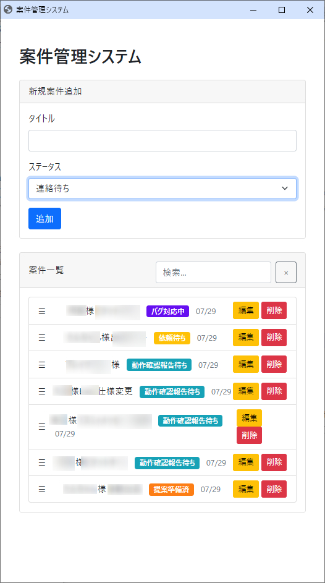
Task: Click the drag handle on the two-line 07/29 row
Action: coord(42,427)
